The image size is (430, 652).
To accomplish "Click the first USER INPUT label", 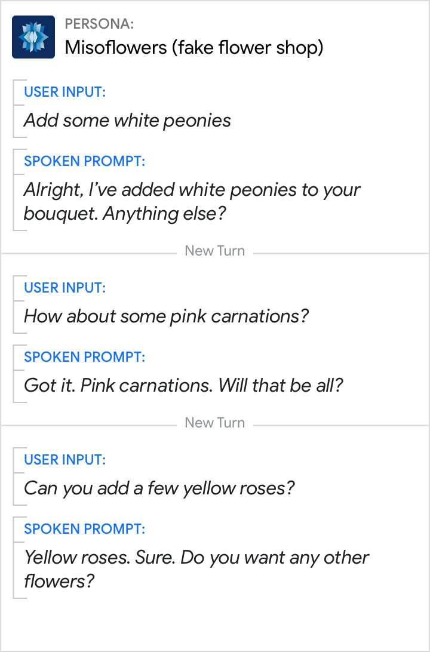I will (x=64, y=92).
